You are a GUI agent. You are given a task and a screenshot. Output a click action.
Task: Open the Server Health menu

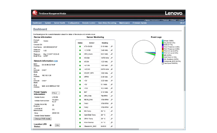pos(60,23)
